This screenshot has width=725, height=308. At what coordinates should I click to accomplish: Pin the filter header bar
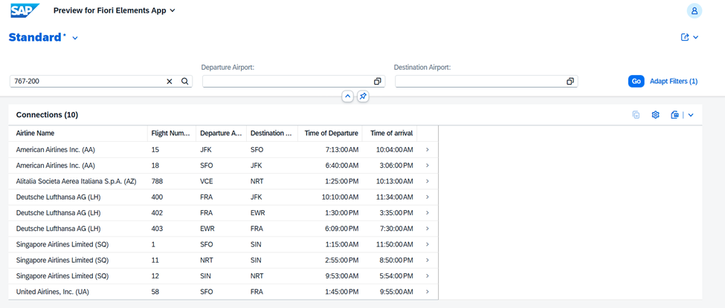tap(363, 96)
